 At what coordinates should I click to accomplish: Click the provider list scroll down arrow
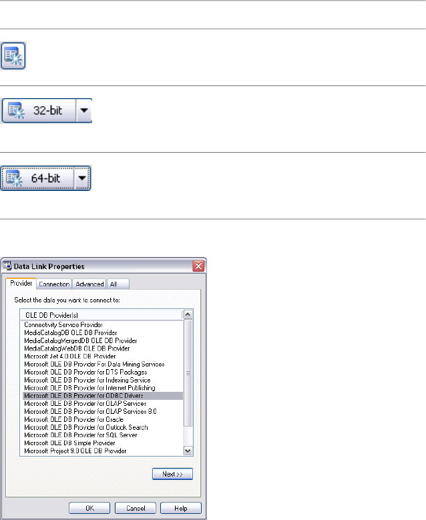(188, 451)
